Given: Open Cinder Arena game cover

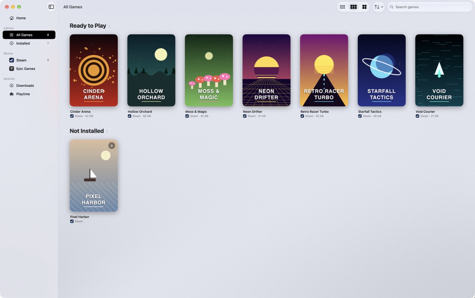Looking at the screenshot, I should click(94, 70).
